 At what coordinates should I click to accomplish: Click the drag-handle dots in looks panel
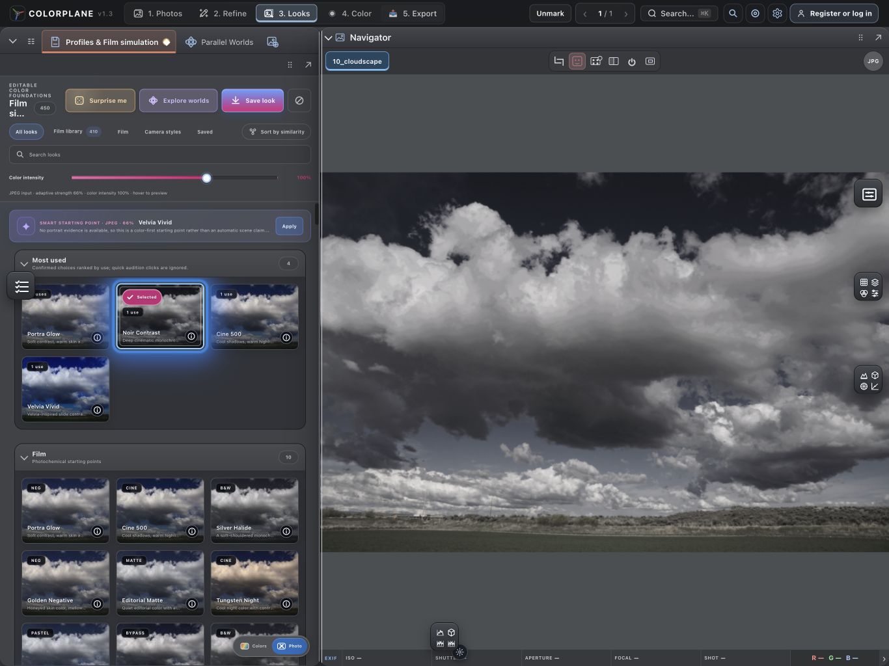point(290,64)
